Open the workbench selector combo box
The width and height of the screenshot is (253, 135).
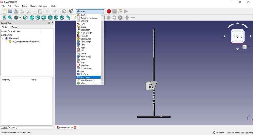pos(90,11)
